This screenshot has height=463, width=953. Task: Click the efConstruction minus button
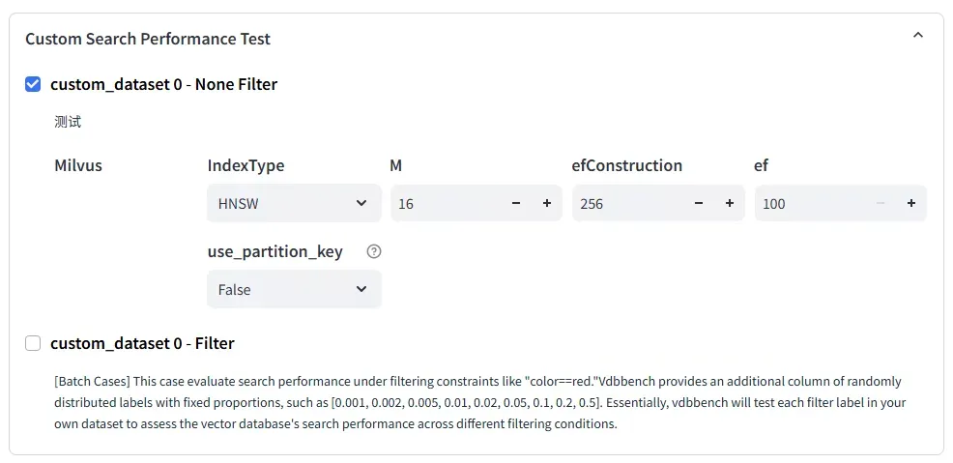[699, 204]
